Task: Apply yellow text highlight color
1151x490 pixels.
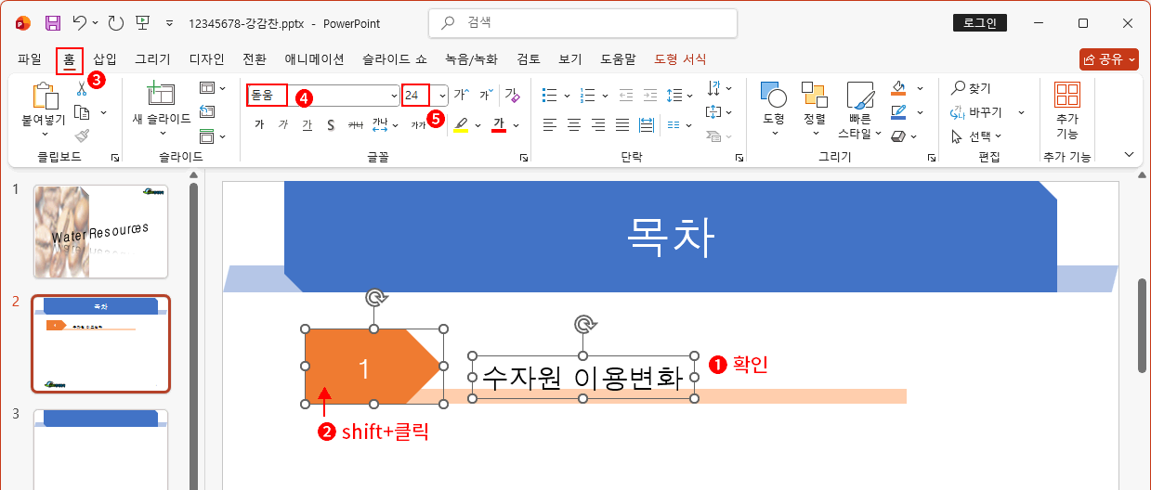Action: [461, 124]
